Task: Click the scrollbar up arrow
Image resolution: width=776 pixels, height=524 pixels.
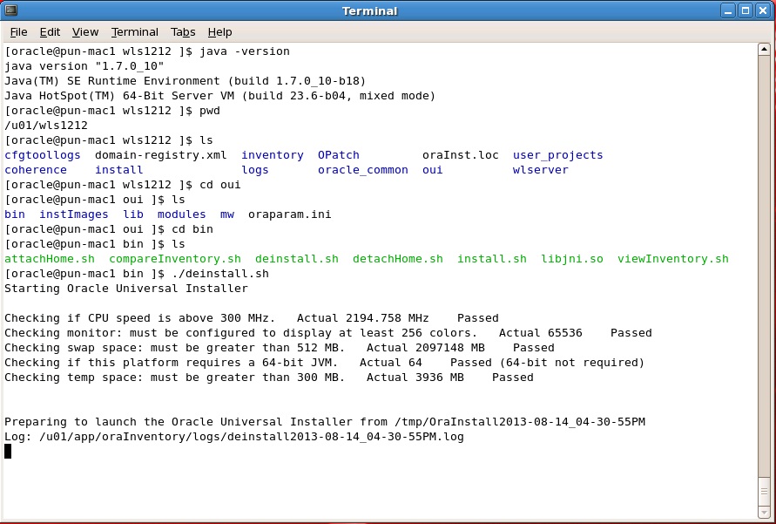Action: click(764, 49)
